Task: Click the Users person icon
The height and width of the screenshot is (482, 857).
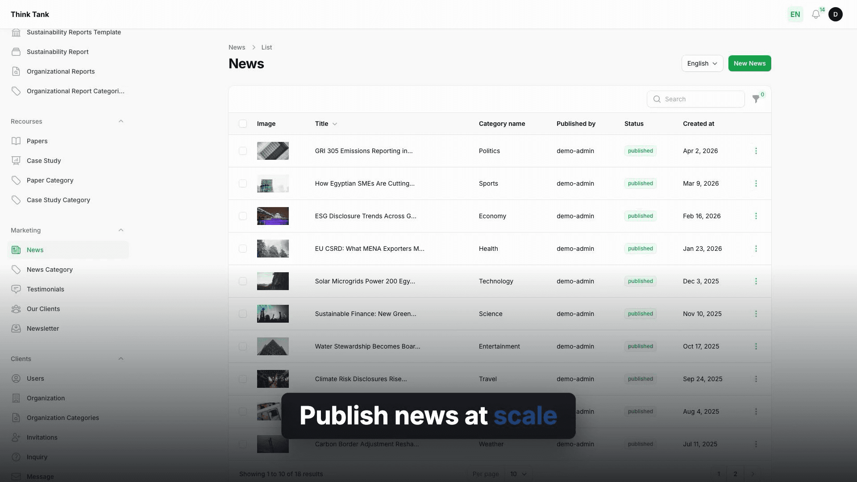Action: 16,378
